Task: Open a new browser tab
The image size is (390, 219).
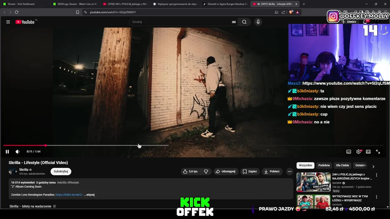Action: point(304,4)
